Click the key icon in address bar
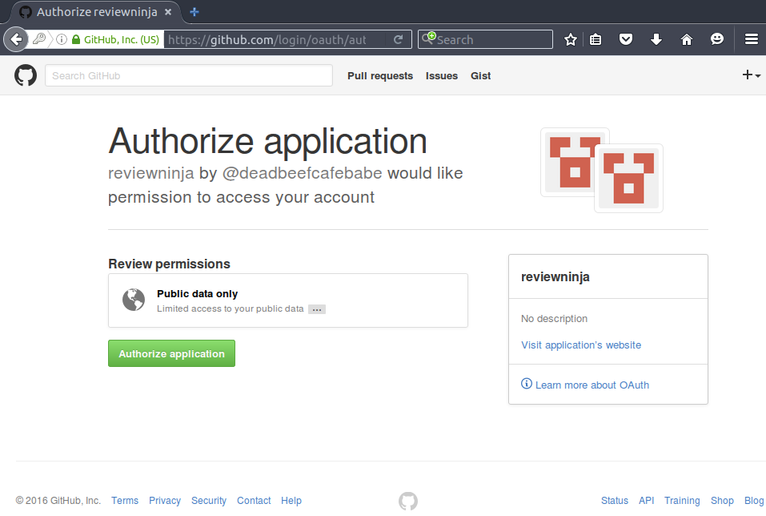The height and width of the screenshot is (516, 766). (x=39, y=39)
